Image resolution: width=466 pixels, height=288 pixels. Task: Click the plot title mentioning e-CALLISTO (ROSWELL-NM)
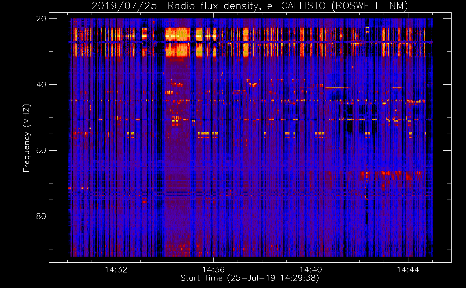250,6
